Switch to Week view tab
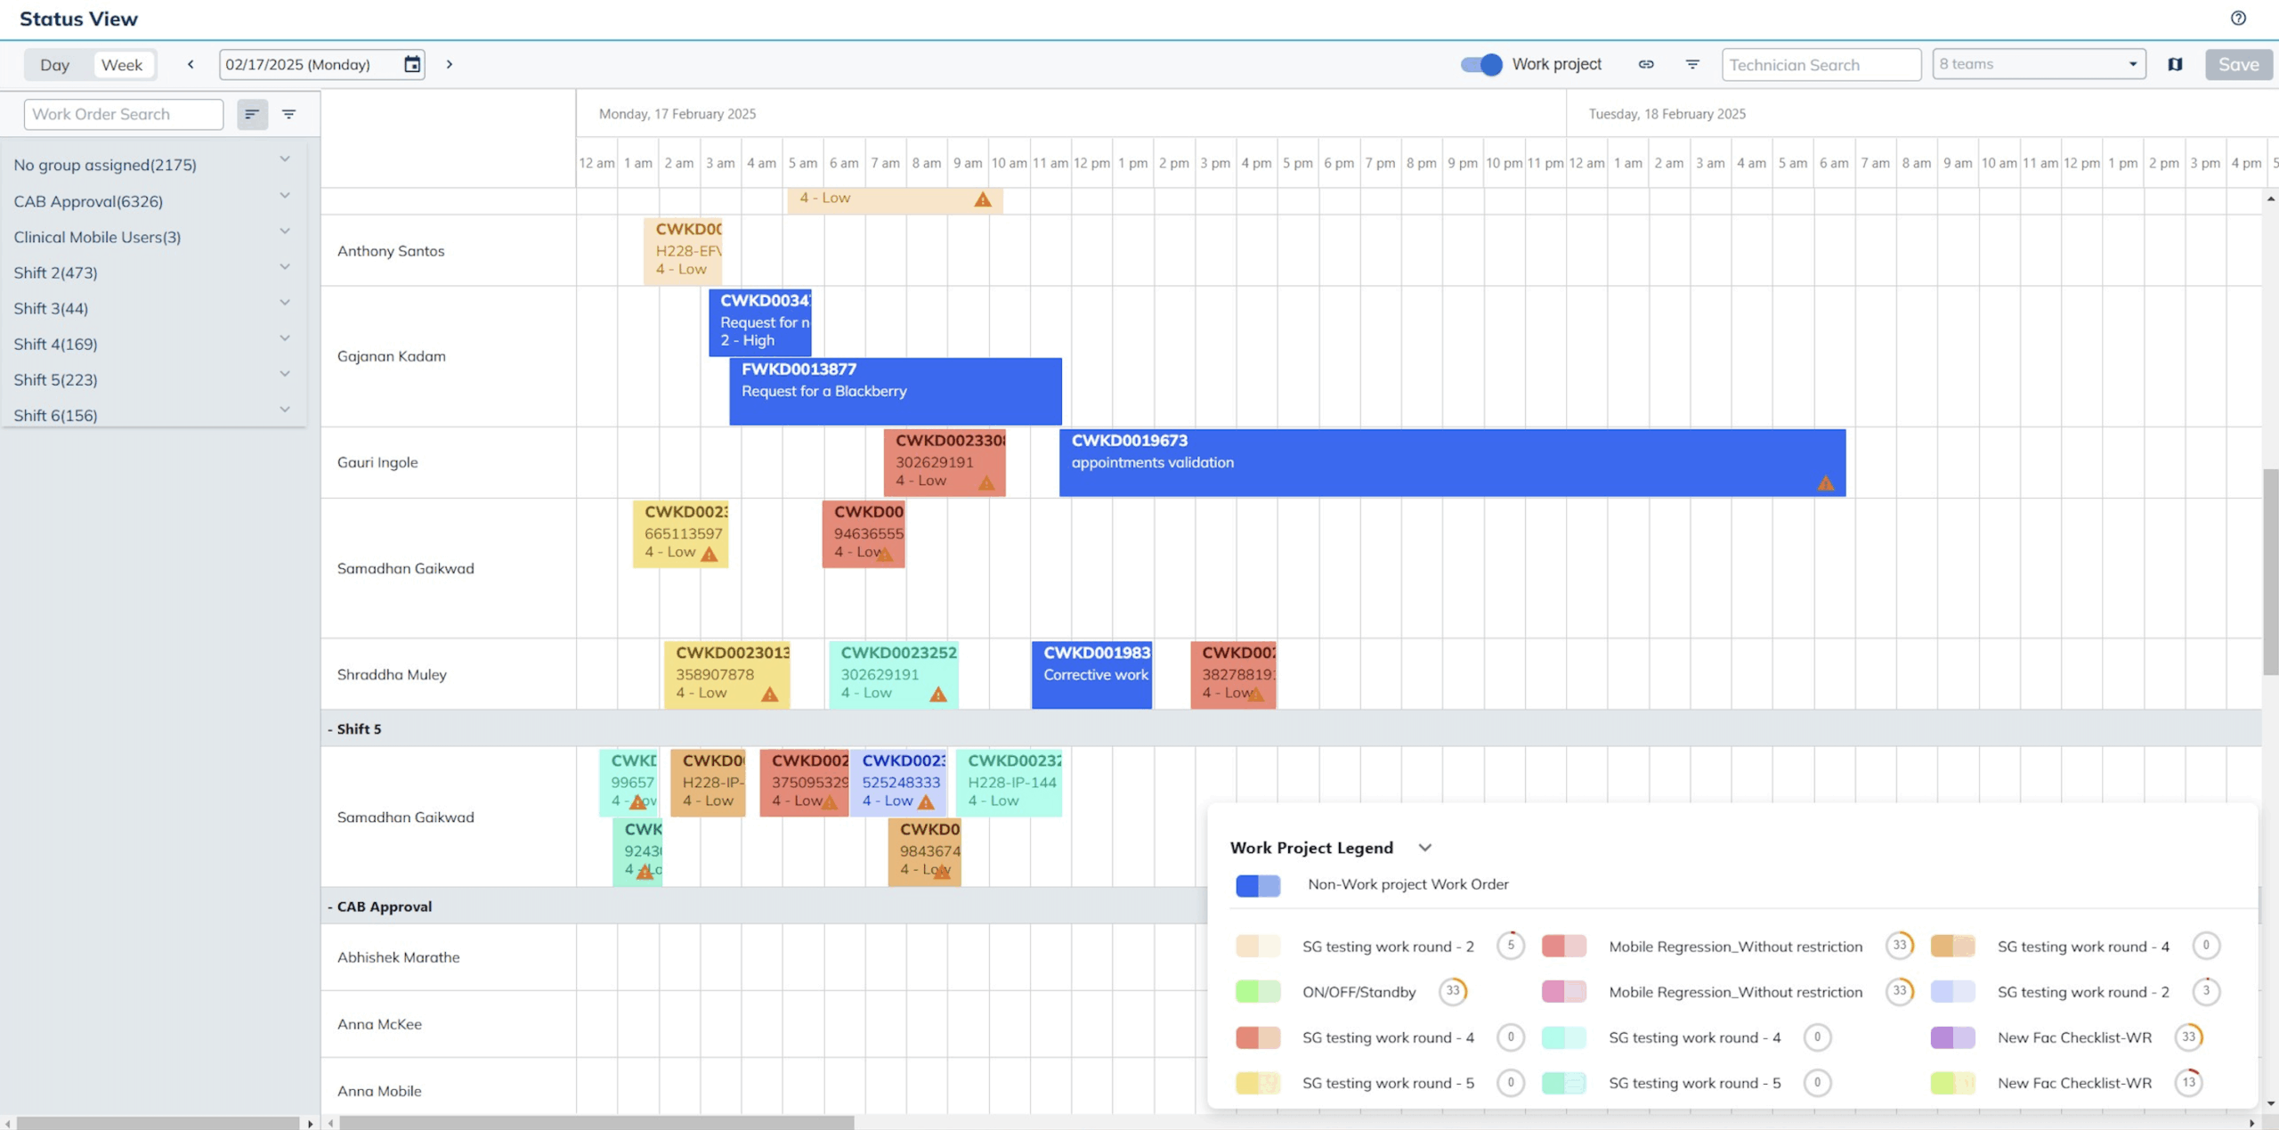 click(122, 64)
